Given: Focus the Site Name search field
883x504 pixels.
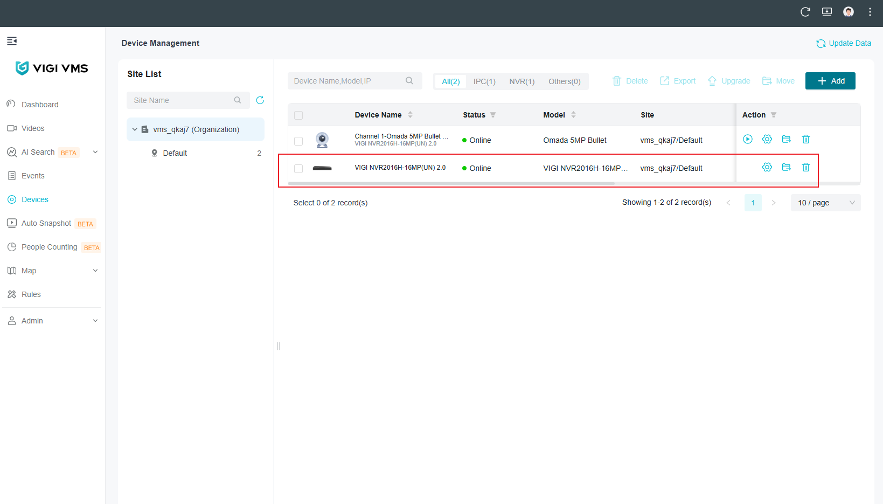Looking at the screenshot, I should [188, 100].
